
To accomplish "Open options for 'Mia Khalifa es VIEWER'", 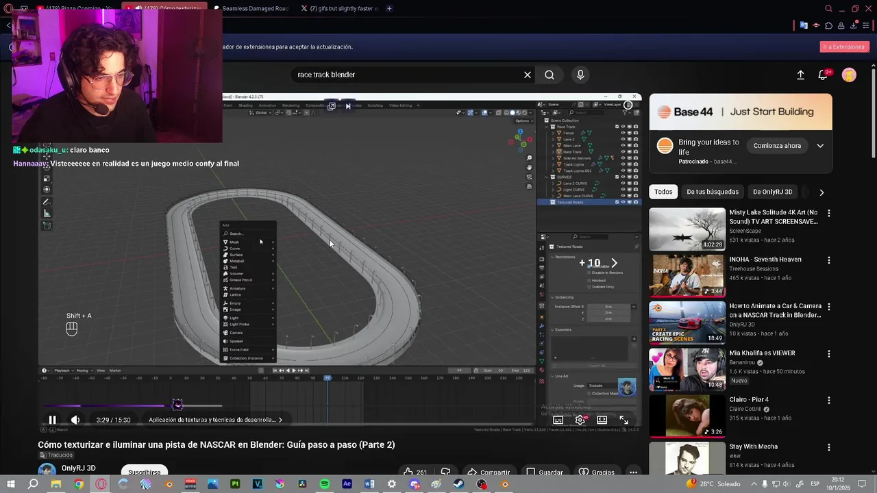I will pyautogui.click(x=829, y=354).
